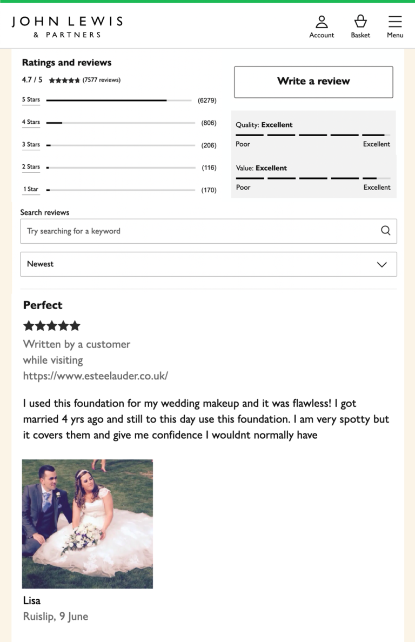
Task: Filter reviews by 4 Stars
Action: pyautogui.click(x=31, y=122)
